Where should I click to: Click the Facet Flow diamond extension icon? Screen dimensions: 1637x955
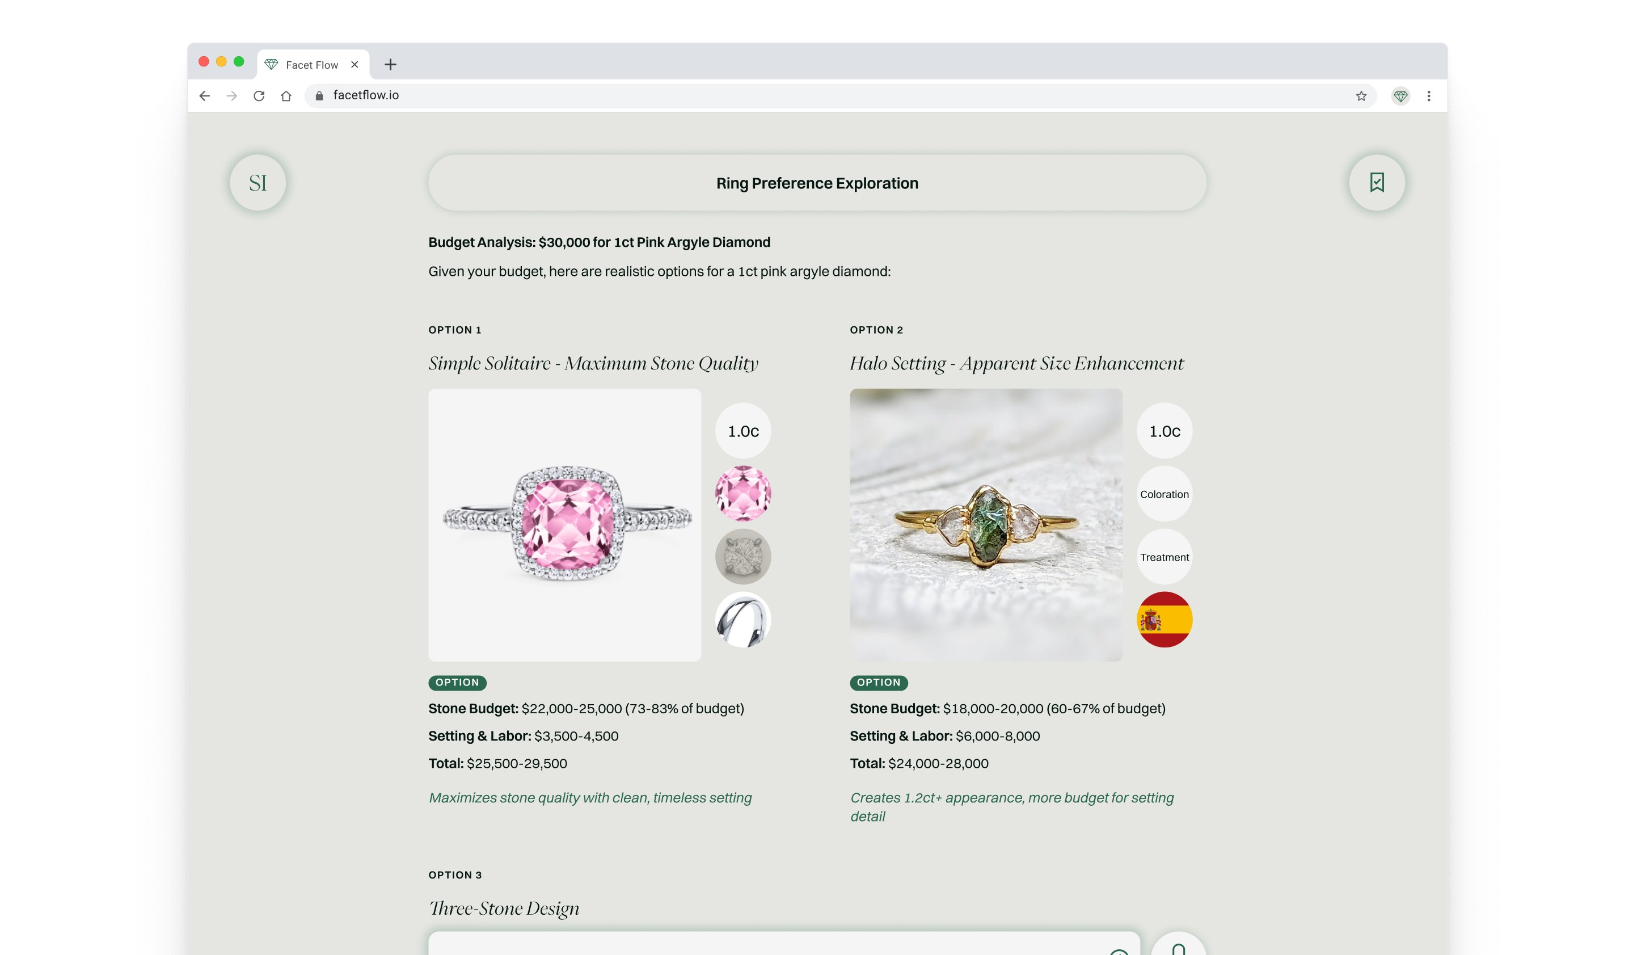pyautogui.click(x=1400, y=96)
